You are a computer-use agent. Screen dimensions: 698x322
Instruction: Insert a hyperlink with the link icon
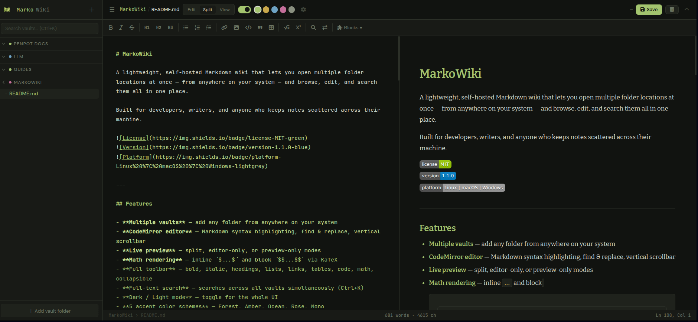(x=224, y=27)
